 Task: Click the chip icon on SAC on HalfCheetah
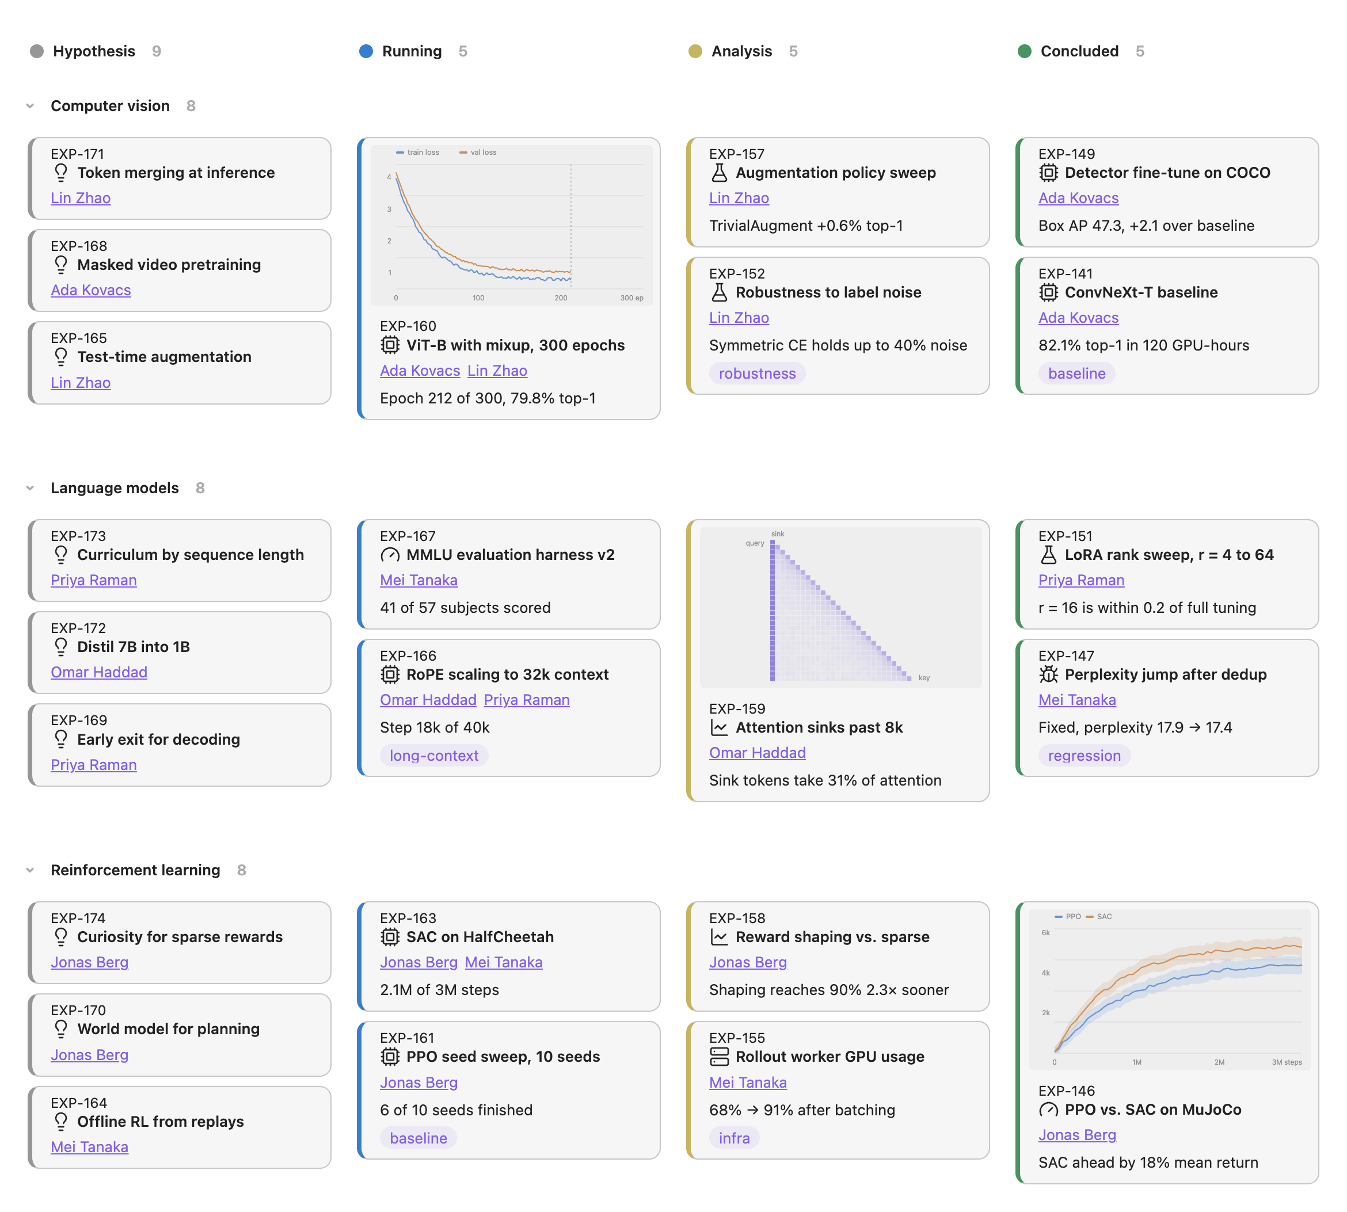(390, 937)
